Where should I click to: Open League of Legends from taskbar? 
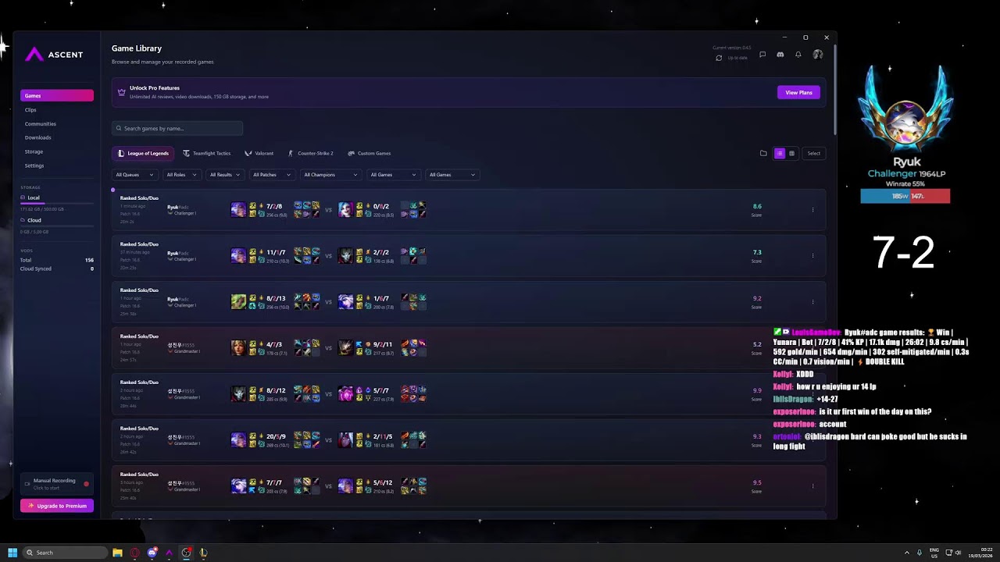[x=203, y=553]
